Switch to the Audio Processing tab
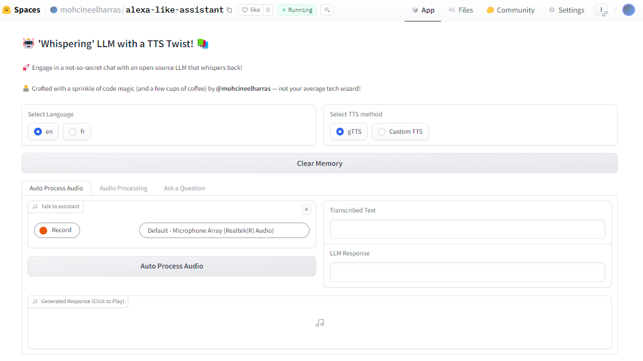 point(124,189)
